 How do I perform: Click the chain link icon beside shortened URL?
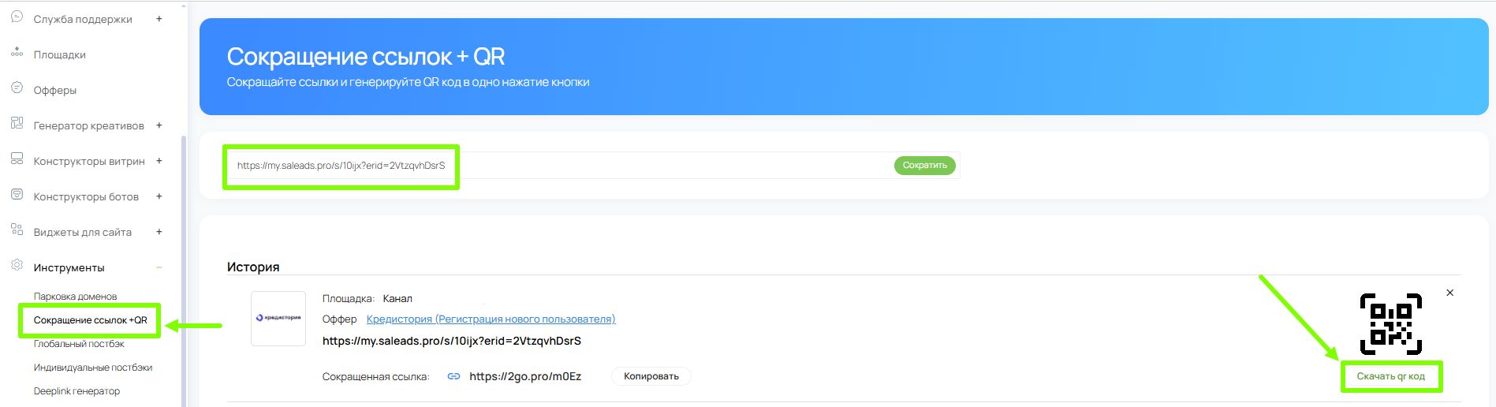pos(453,377)
